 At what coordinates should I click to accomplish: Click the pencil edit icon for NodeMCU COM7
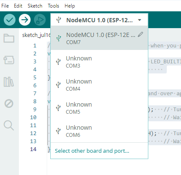click(140, 34)
